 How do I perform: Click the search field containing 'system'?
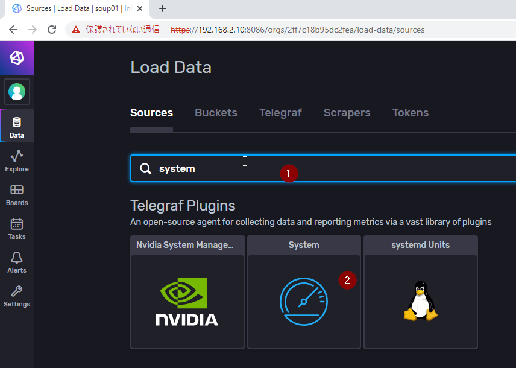click(323, 168)
